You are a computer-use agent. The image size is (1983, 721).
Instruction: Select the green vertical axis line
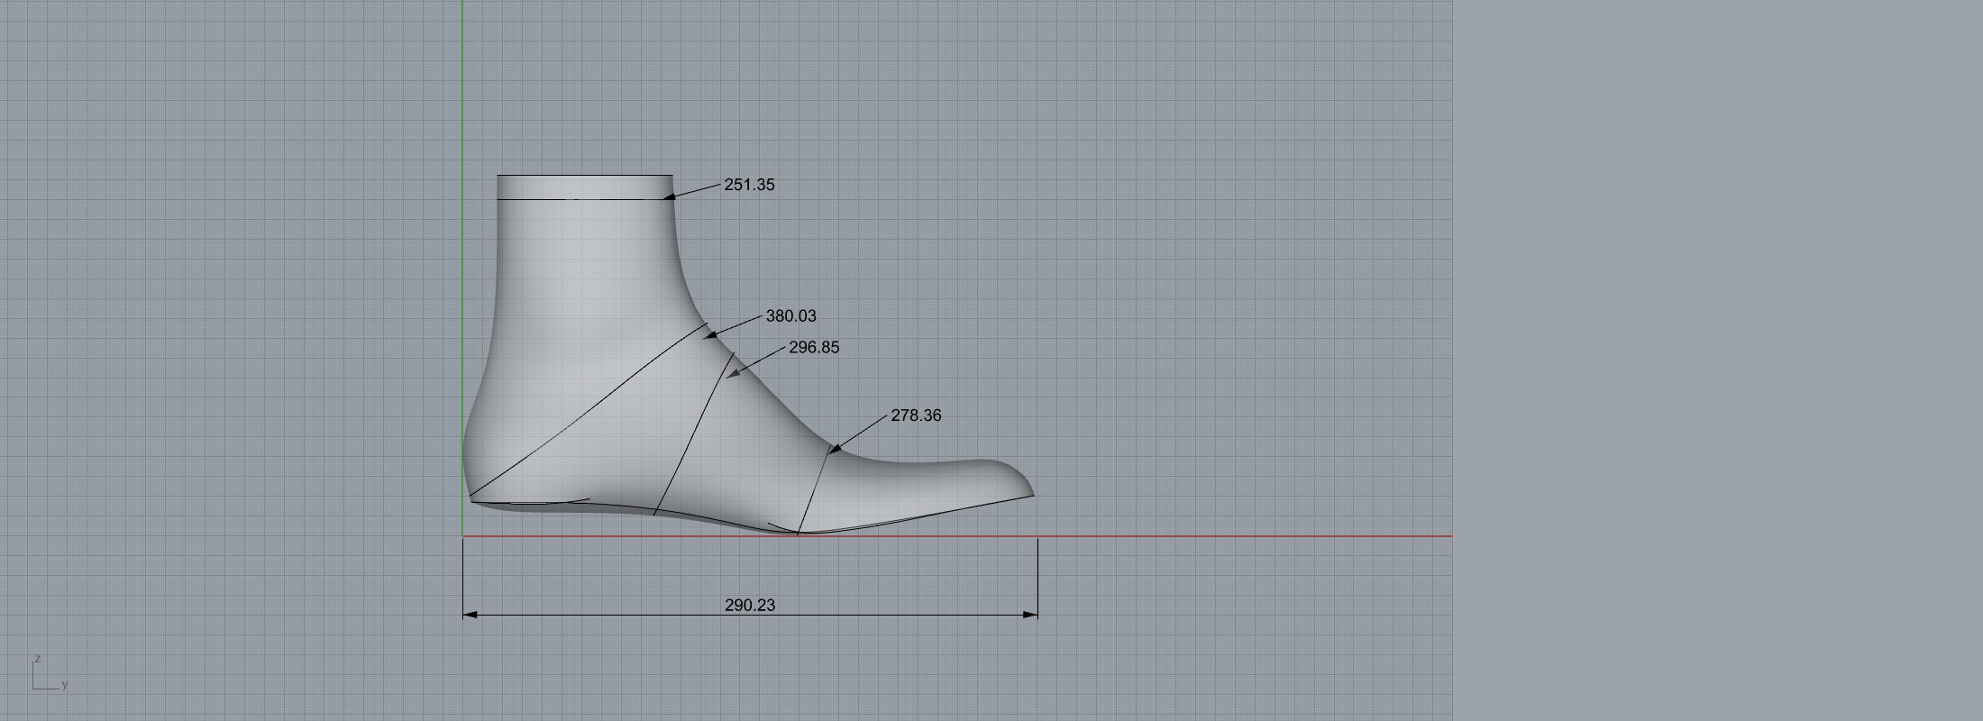tap(462, 90)
